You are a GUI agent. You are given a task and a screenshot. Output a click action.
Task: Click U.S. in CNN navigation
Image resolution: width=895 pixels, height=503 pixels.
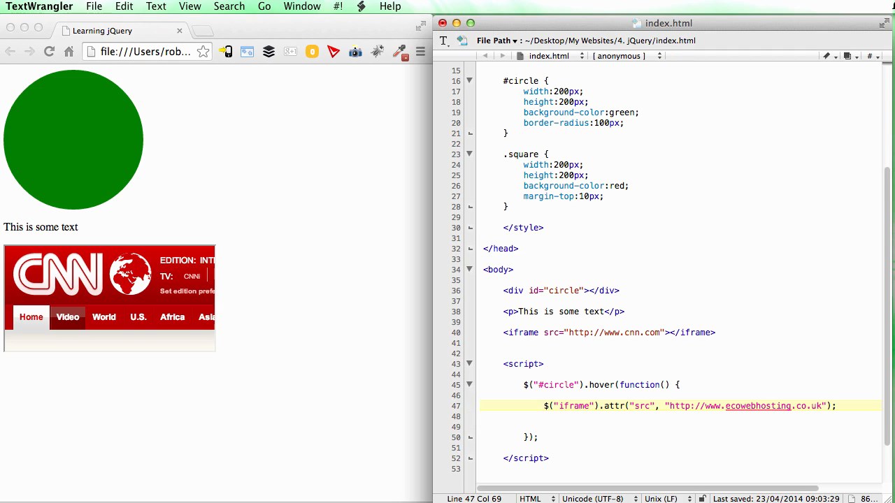pyautogui.click(x=138, y=317)
